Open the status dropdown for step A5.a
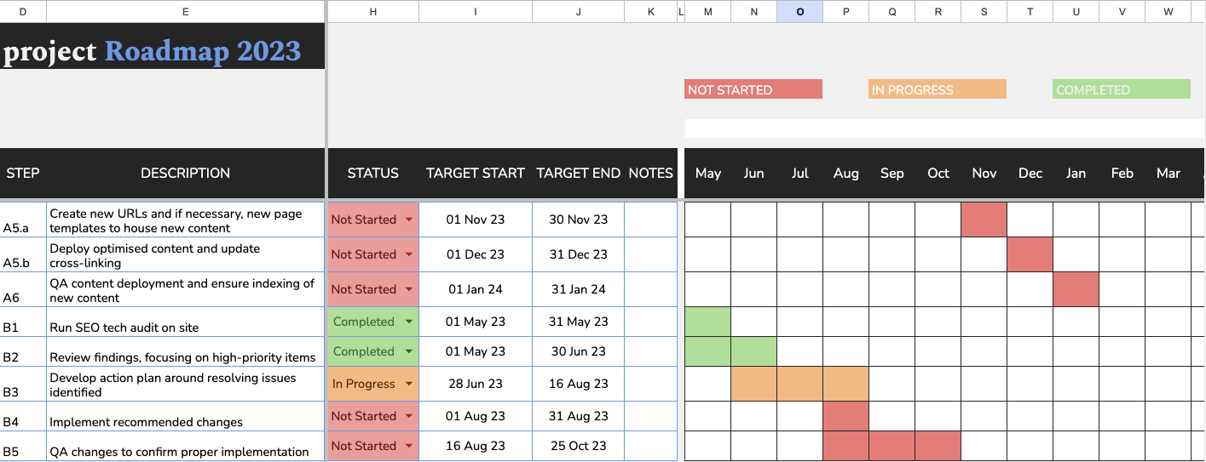The width and height of the screenshot is (1206, 462). pyautogui.click(x=409, y=220)
